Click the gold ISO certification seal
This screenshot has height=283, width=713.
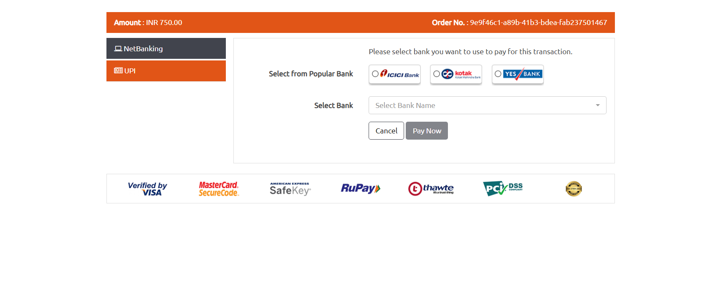tap(574, 189)
